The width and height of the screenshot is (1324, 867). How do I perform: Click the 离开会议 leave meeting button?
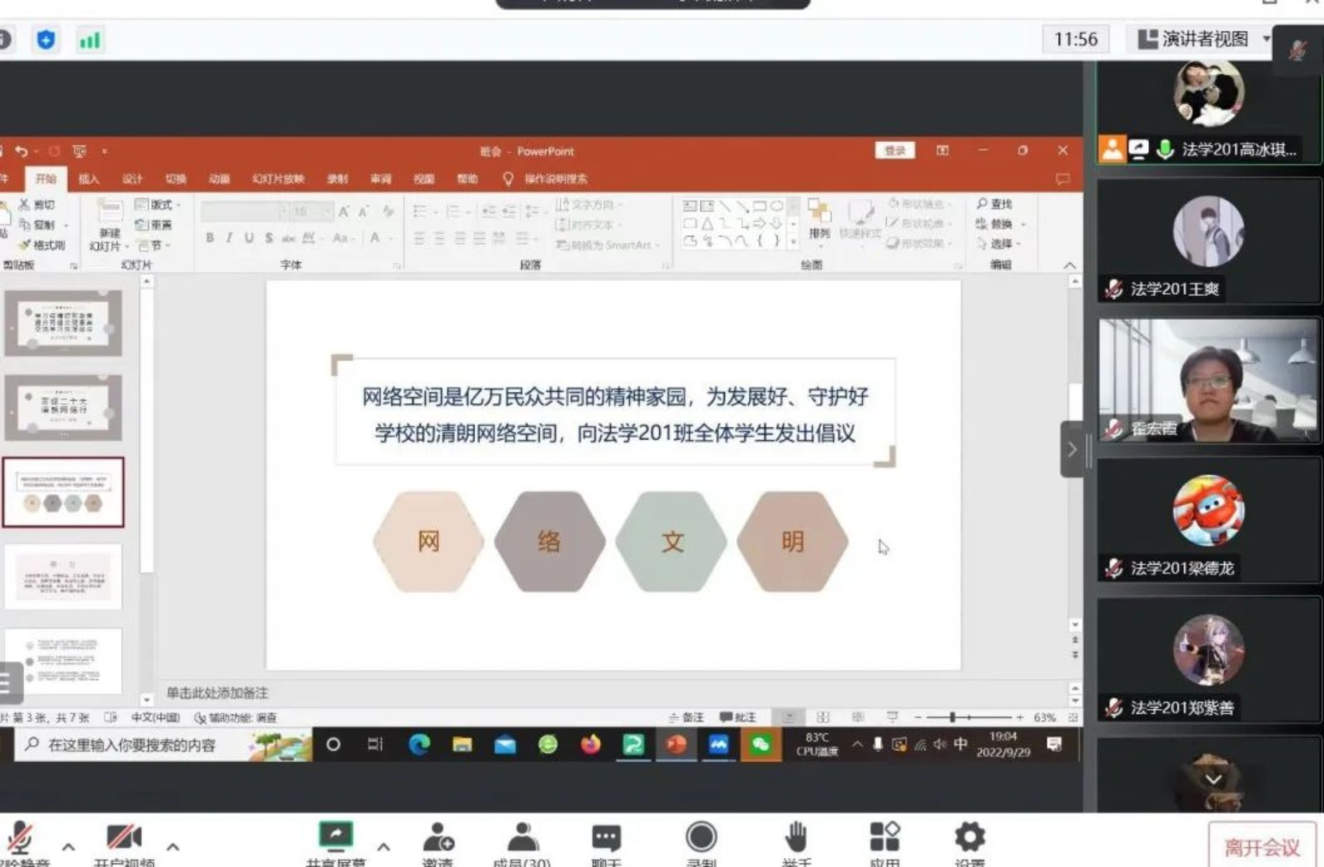[x=1261, y=847]
